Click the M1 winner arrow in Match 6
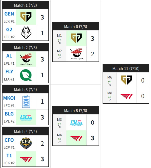Image resolution: width=151 pixels, height=168 pixels. tap(59, 42)
